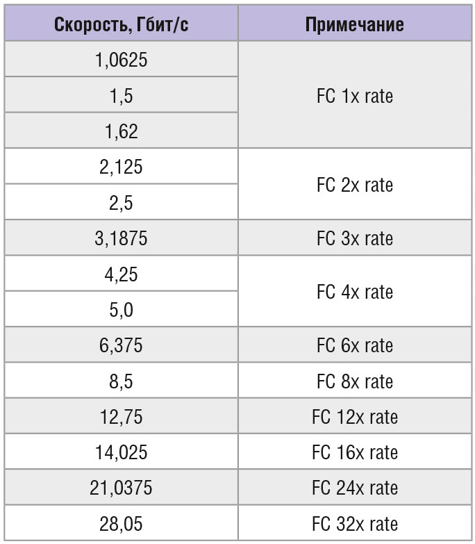This screenshot has height=544, width=475.
Task: Click the "FC 3x rate" note cell
Action: point(354,239)
